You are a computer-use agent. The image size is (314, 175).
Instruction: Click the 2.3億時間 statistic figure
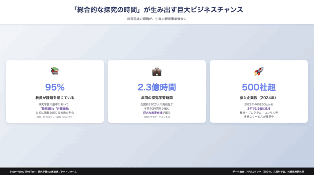coord(157,87)
